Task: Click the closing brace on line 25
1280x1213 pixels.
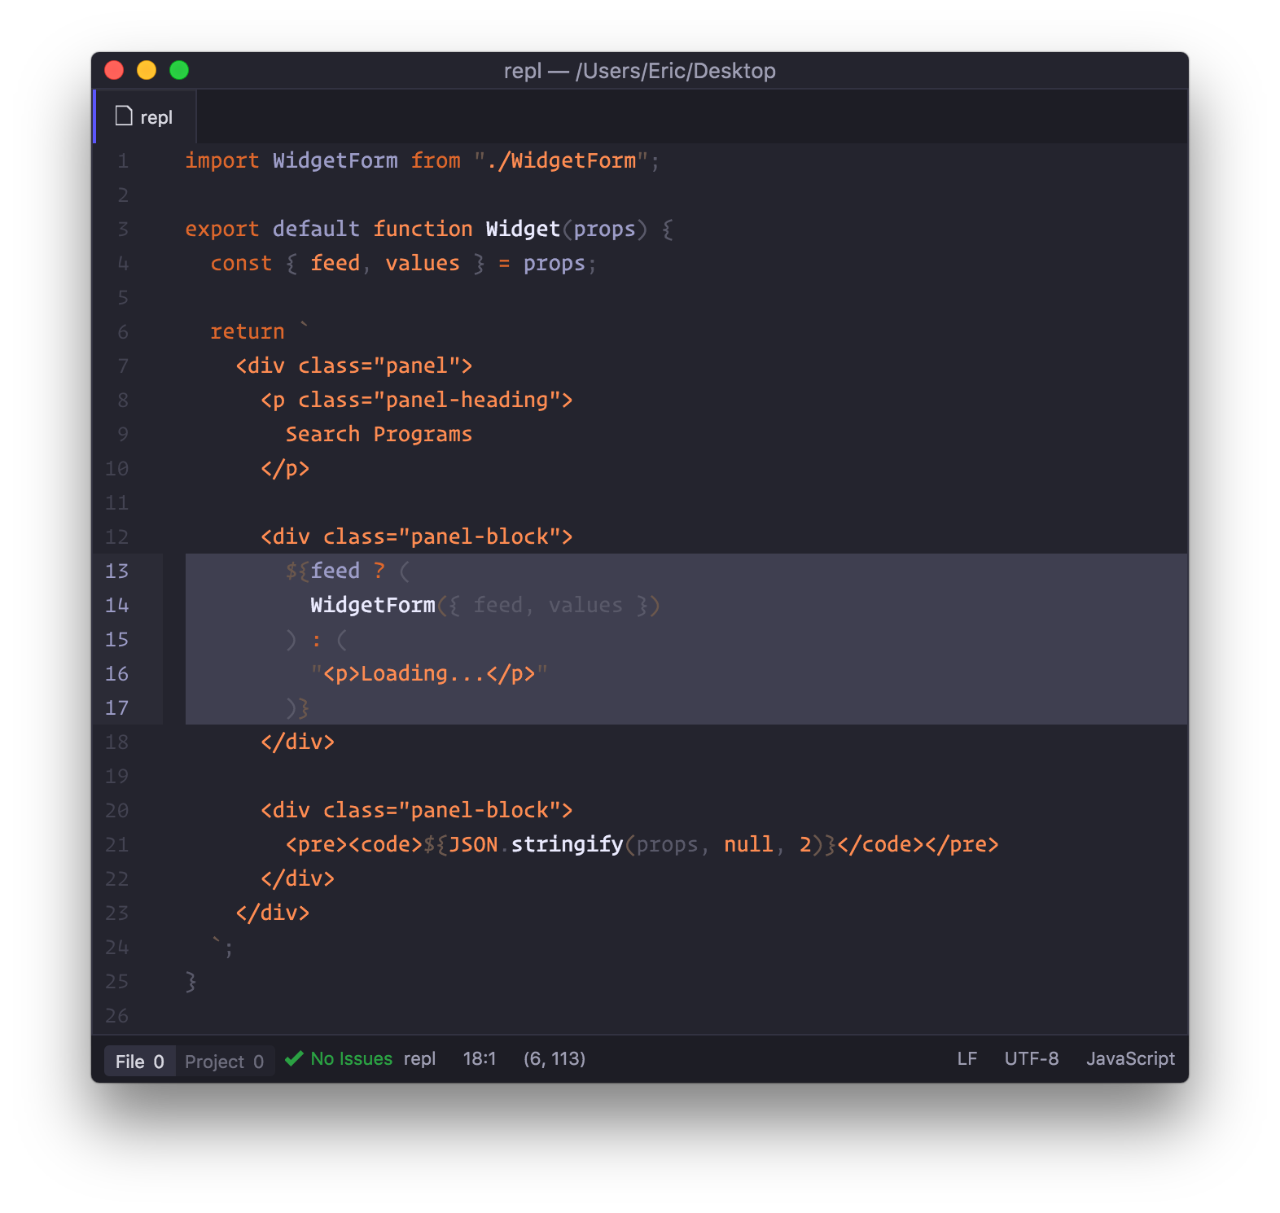Action: pyautogui.click(x=191, y=982)
